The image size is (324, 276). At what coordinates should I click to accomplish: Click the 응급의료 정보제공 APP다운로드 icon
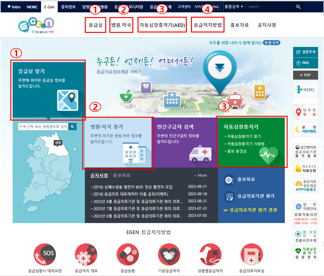pyautogui.click(x=299, y=183)
